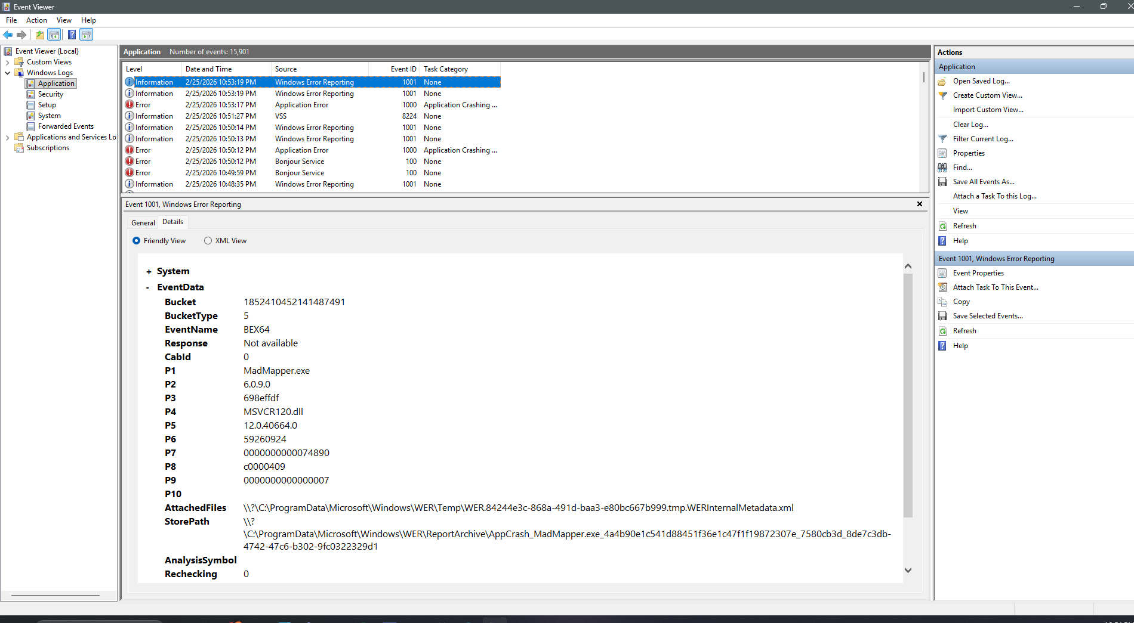The width and height of the screenshot is (1134, 623).
Task: Switch to XML View
Action: point(208,240)
